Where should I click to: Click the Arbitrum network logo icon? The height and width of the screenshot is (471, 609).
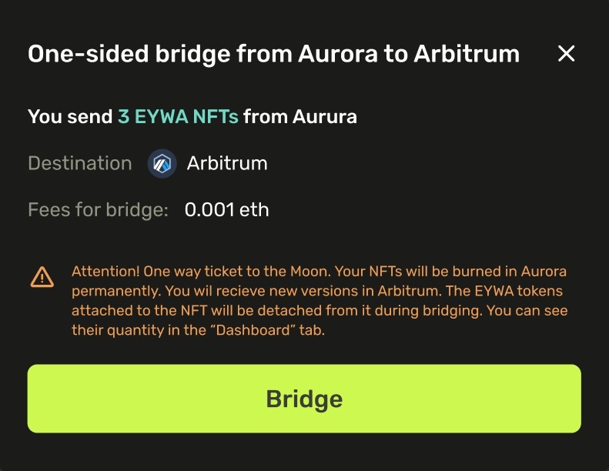pos(162,164)
